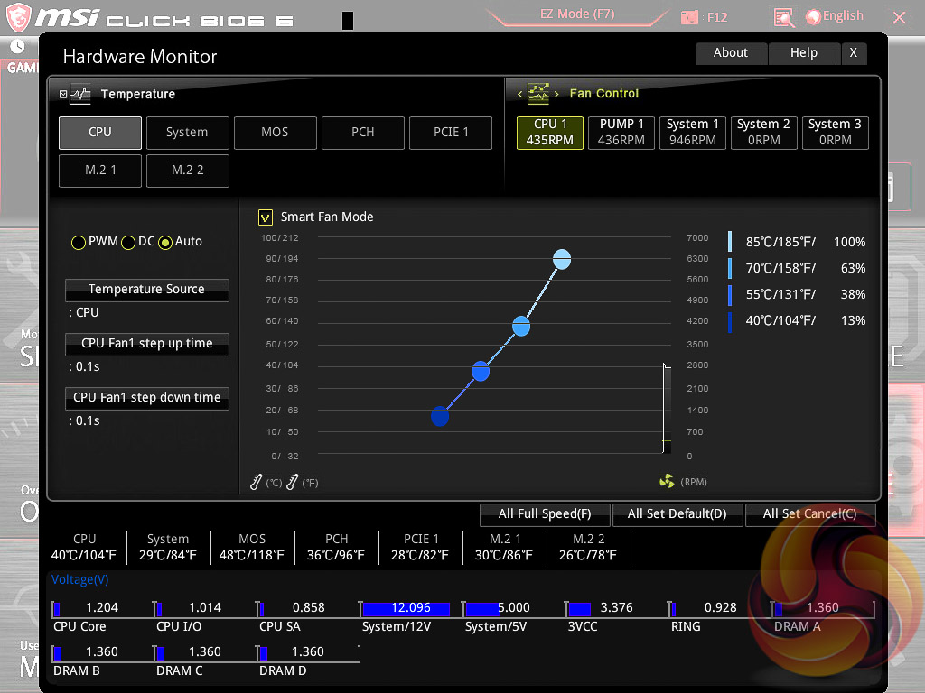Image resolution: width=925 pixels, height=693 pixels.
Task: Click the 70°C/158°F 63% legend swatch
Action: click(x=730, y=268)
